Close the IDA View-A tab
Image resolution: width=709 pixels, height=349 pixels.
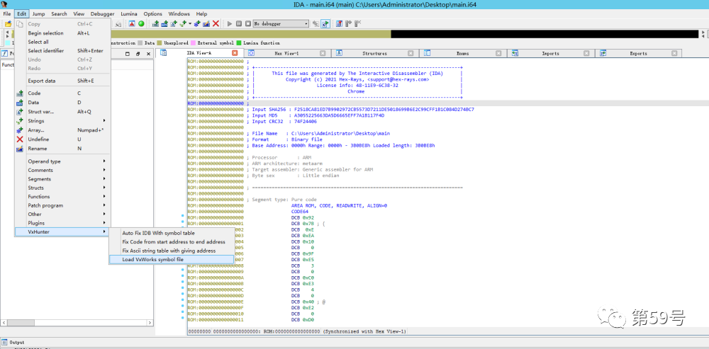coord(235,53)
